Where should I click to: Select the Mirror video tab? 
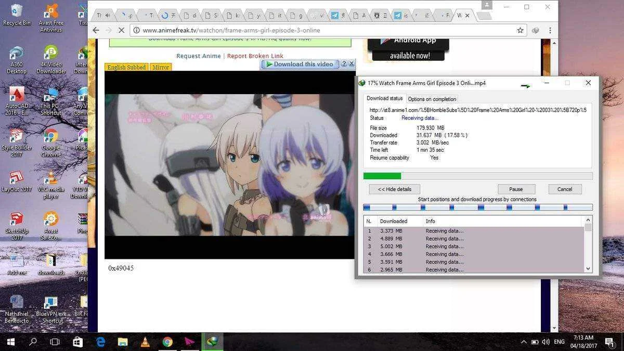[x=161, y=67]
